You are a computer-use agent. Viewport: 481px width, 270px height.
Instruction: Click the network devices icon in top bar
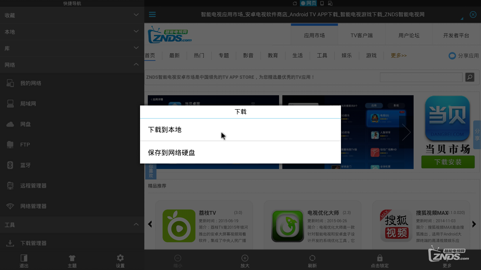(x=330, y=3)
